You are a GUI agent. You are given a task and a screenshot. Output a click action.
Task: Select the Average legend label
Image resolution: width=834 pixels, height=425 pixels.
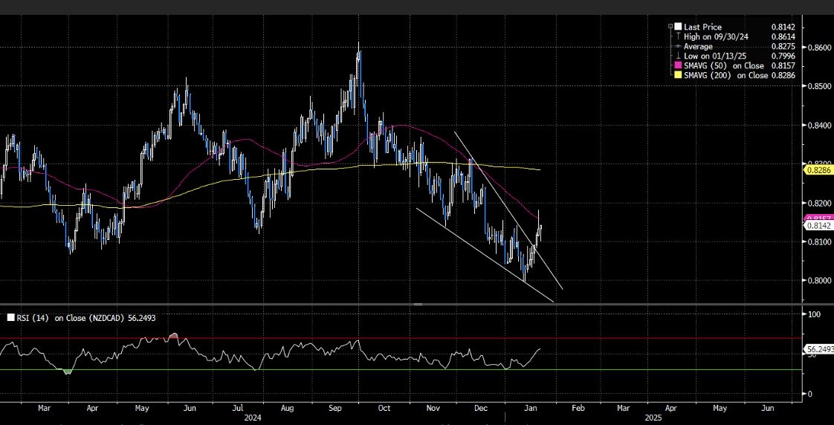pyautogui.click(x=698, y=46)
